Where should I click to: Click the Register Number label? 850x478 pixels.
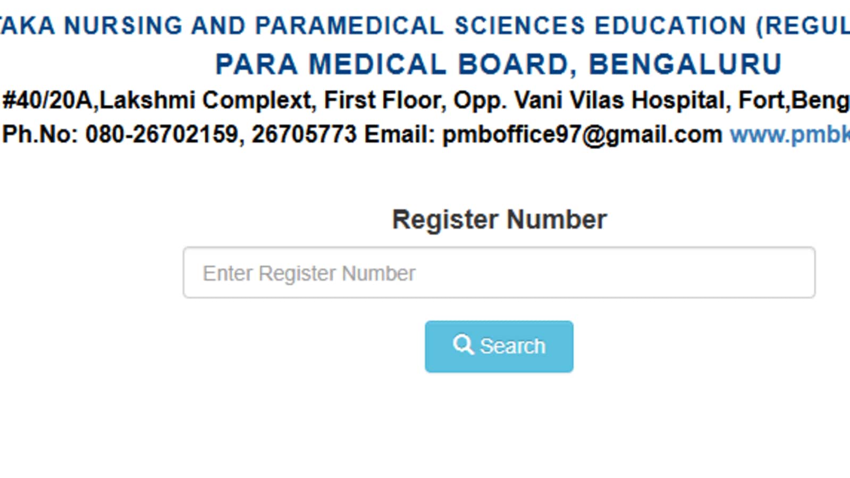pos(499,219)
